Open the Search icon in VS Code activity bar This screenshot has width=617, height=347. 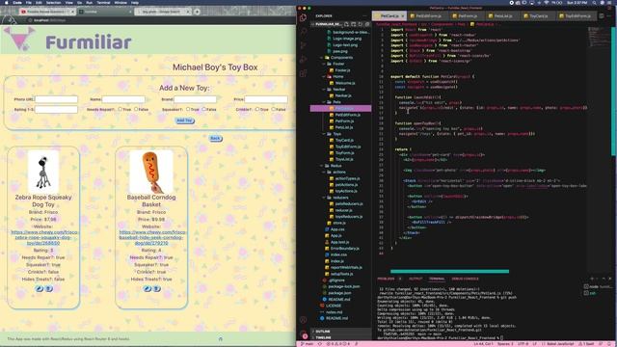(x=303, y=32)
